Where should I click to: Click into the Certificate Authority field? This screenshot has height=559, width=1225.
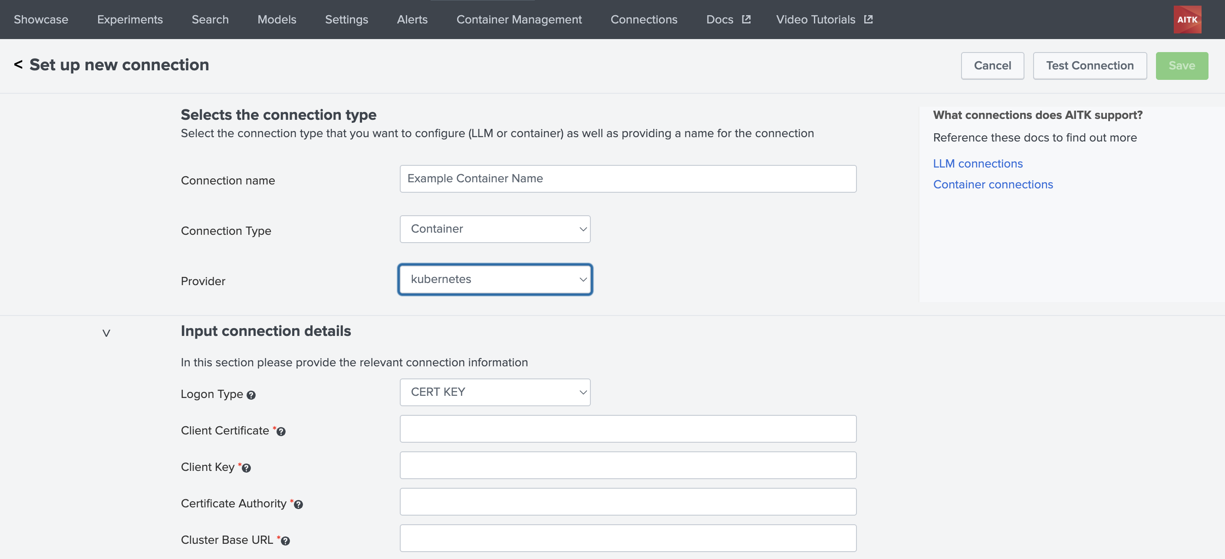coord(628,502)
